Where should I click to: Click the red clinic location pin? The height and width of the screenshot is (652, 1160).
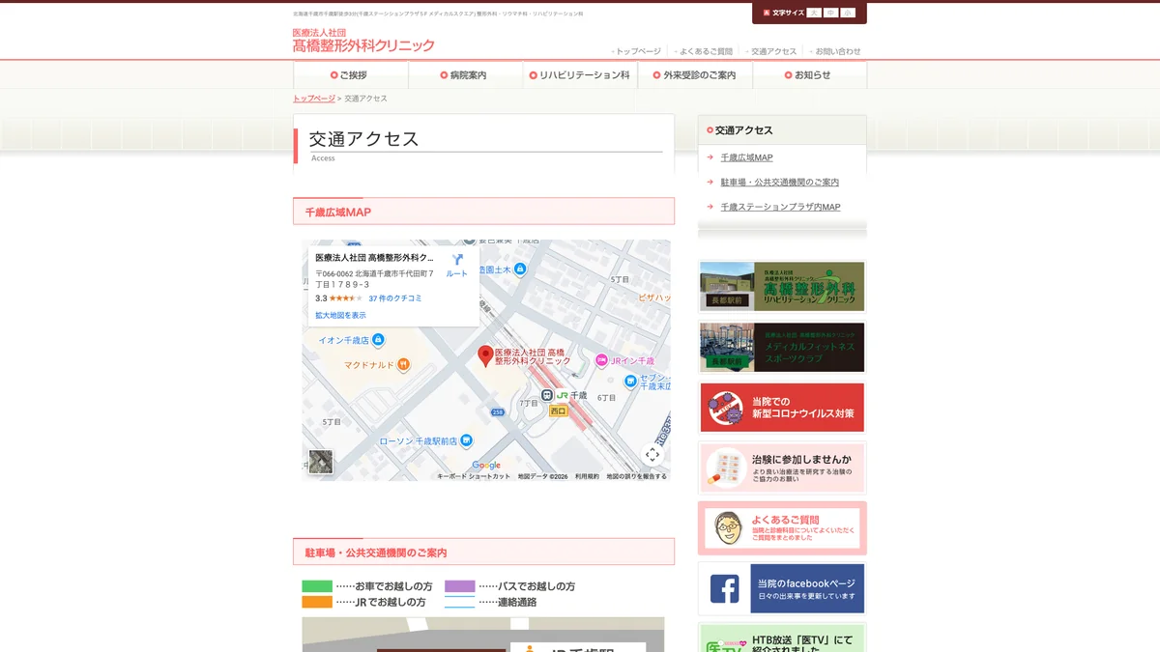click(486, 356)
